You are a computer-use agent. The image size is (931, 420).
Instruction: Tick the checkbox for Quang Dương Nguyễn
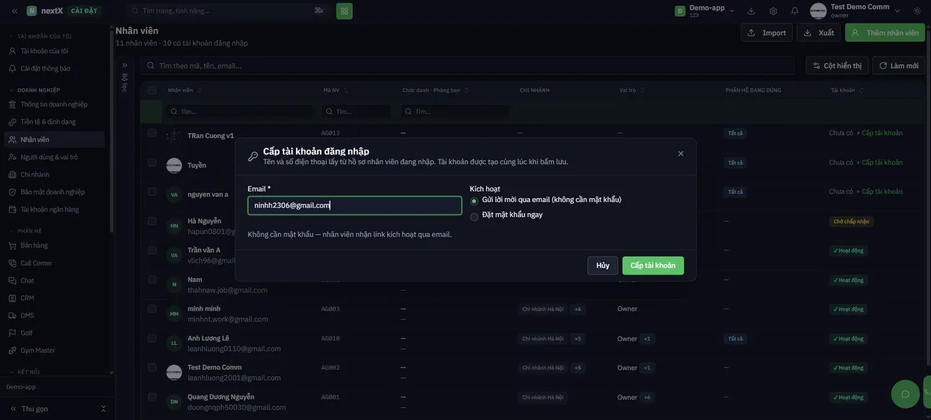tap(152, 396)
